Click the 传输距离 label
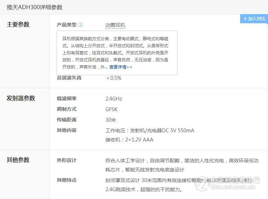The width and height of the screenshot is (268, 199). point(67,120)
